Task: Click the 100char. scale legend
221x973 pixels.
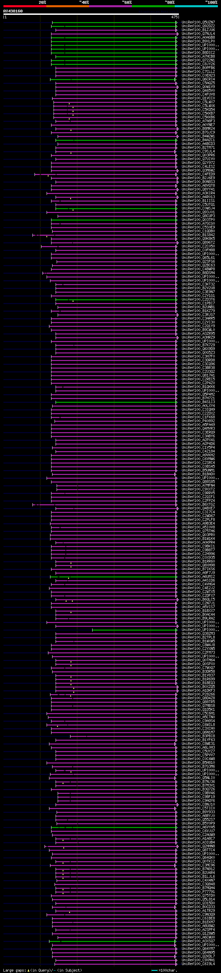Action: point(164,970)
